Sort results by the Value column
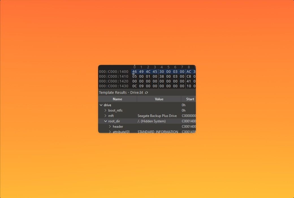The image size is (294, 198). (x=159, y=99)
